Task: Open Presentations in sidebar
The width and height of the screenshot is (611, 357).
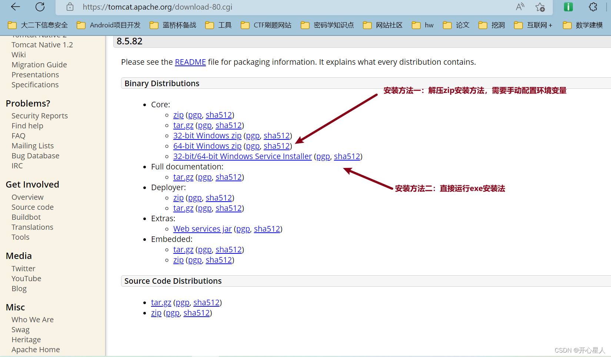Action: point(35,75)
